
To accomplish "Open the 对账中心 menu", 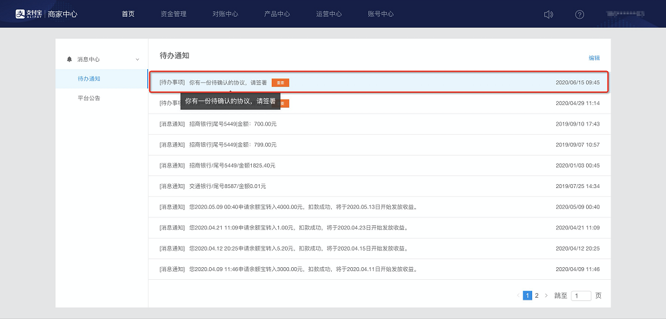I will pos(225,14).
